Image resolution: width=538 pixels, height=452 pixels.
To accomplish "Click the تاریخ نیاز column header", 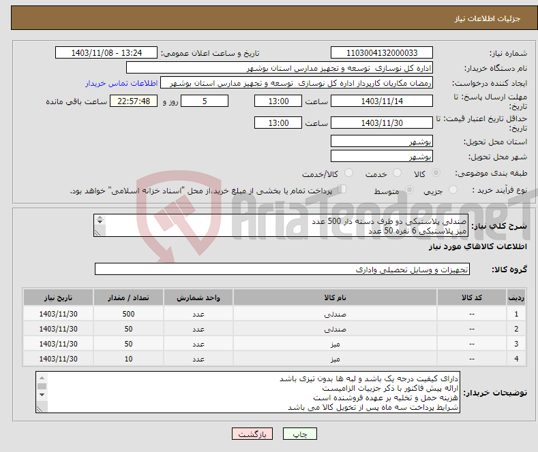I will pos(59,297).
